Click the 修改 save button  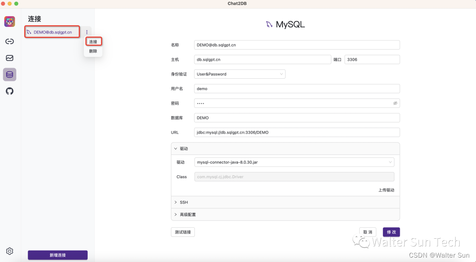click(391, 232)
